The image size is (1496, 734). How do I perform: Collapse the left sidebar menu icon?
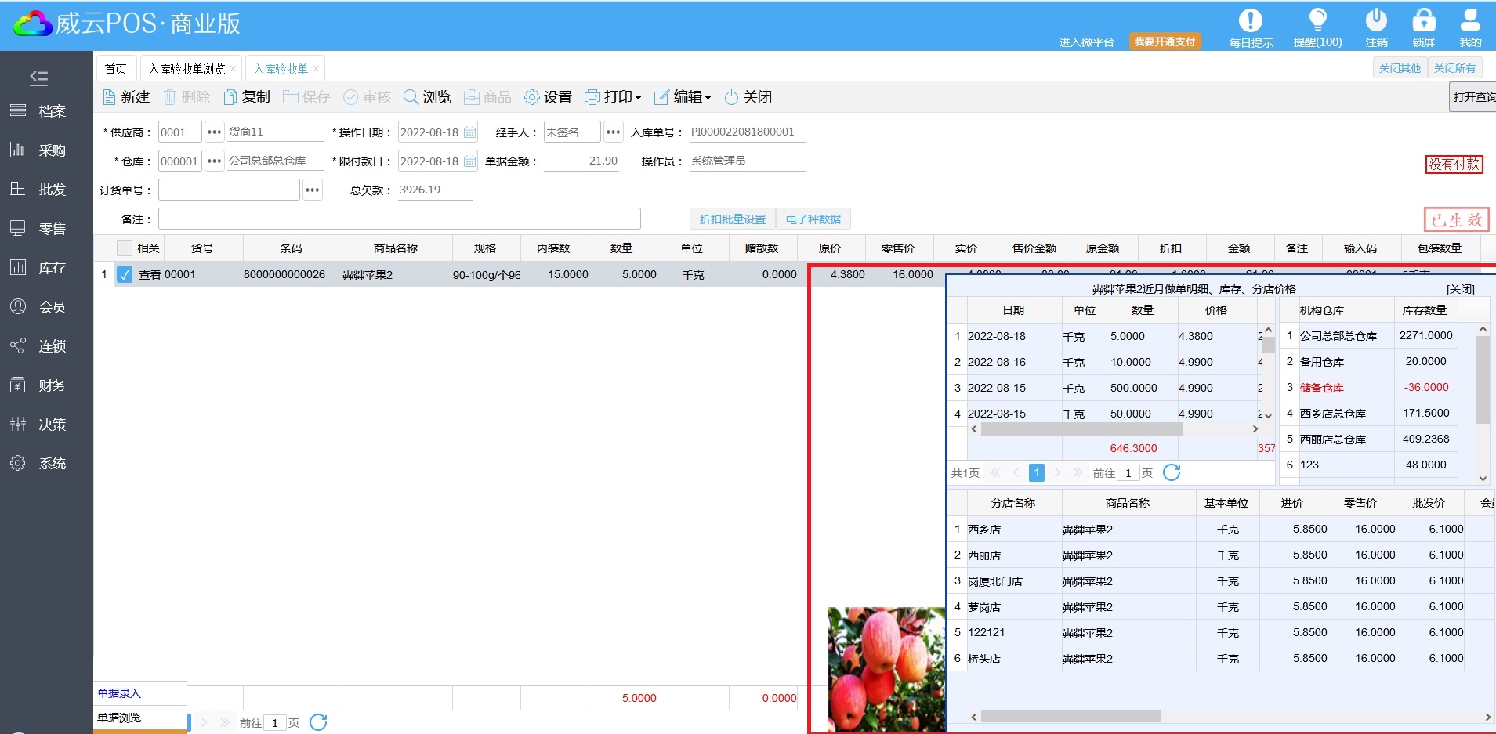(38, 78)
